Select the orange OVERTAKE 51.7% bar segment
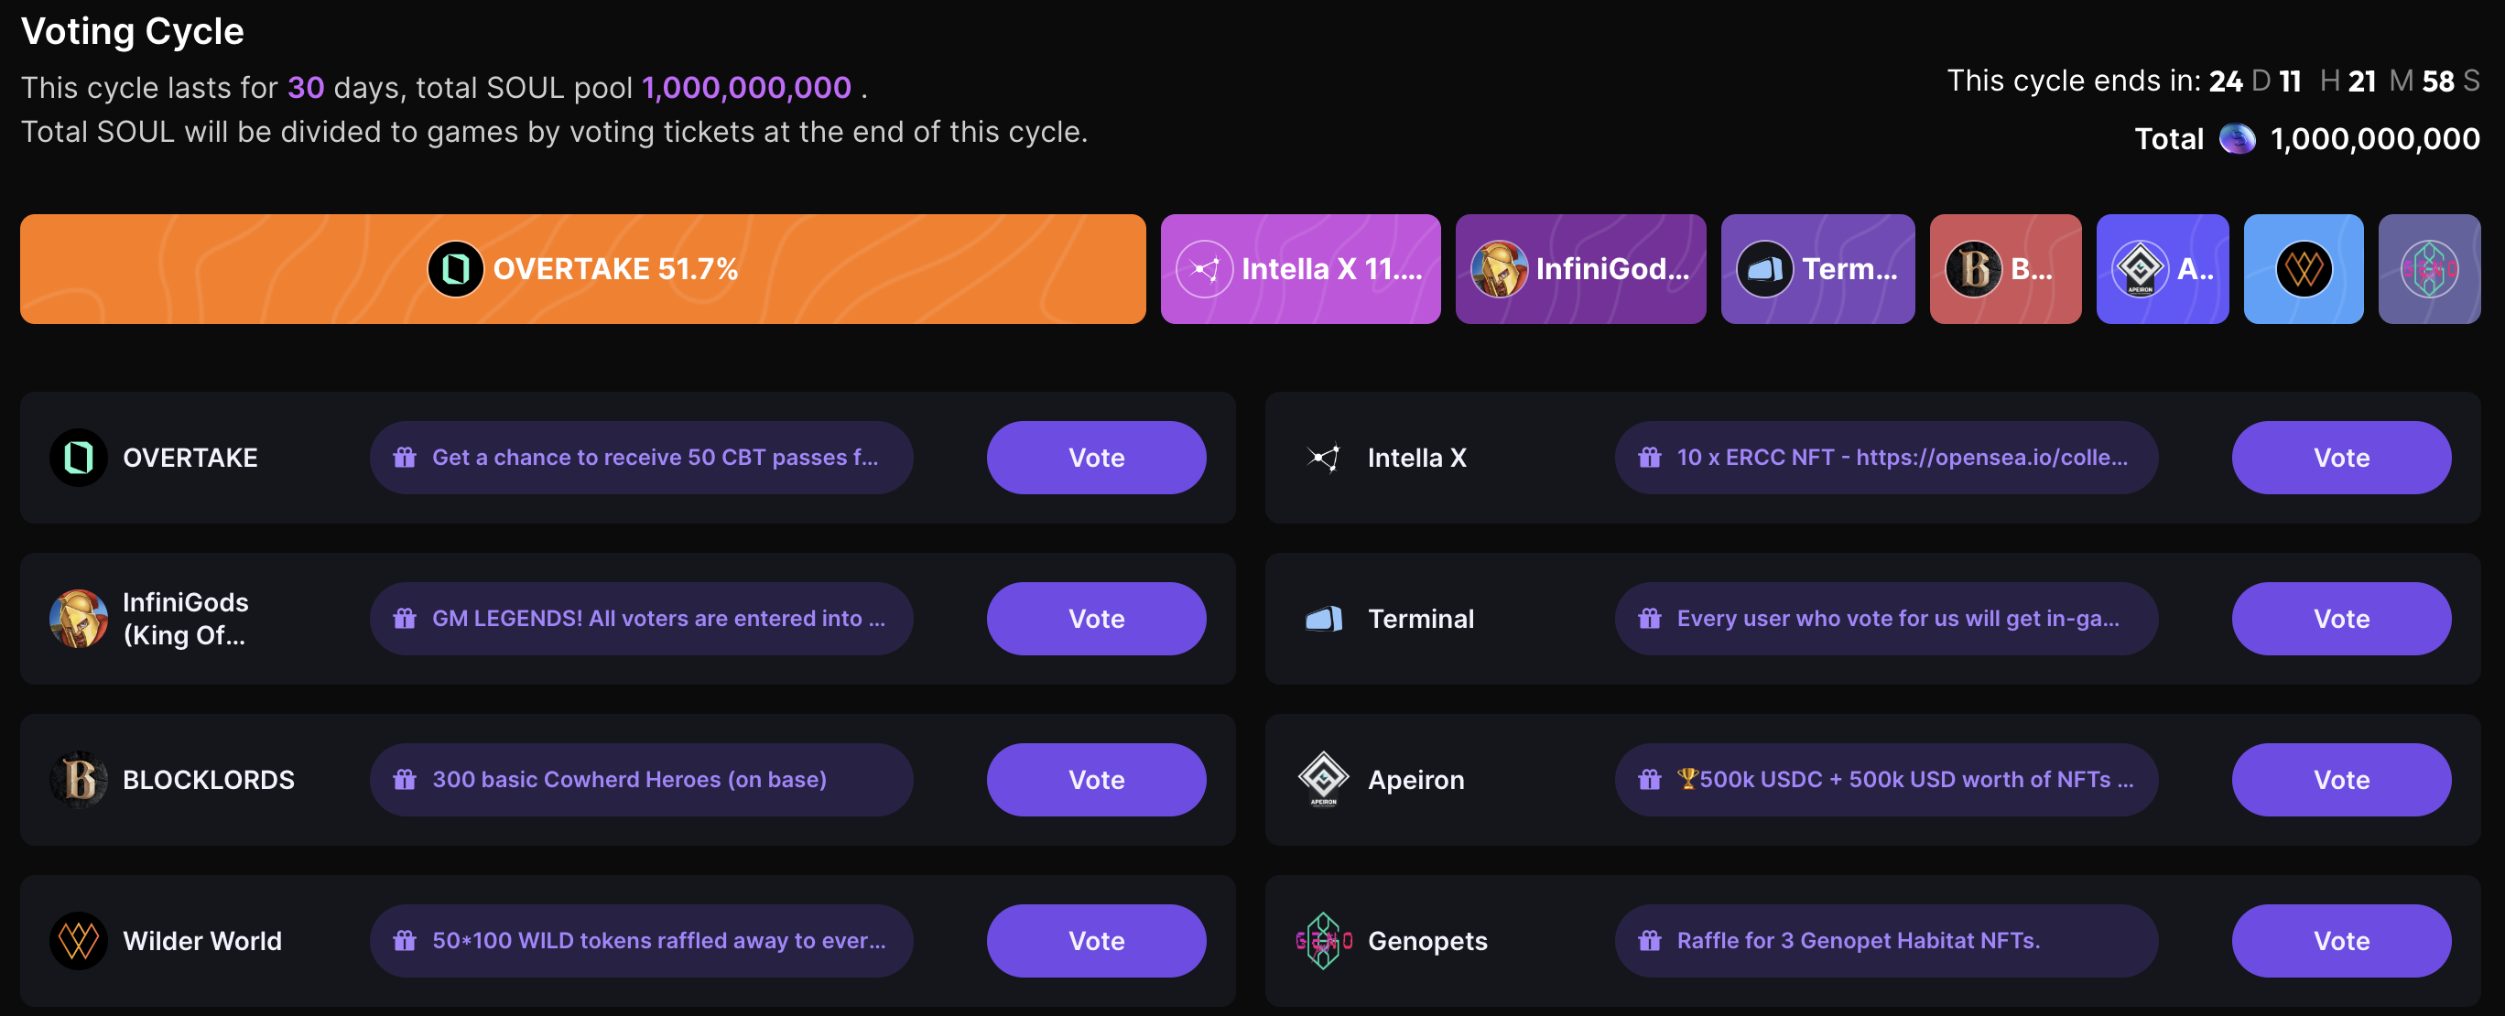2505x1016 pixels. [582, 269]
